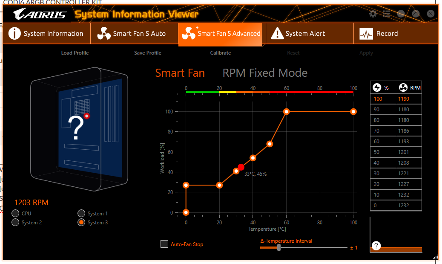
Task: Click the lightning percent column header icon
Action: click(x=377, y=87)
